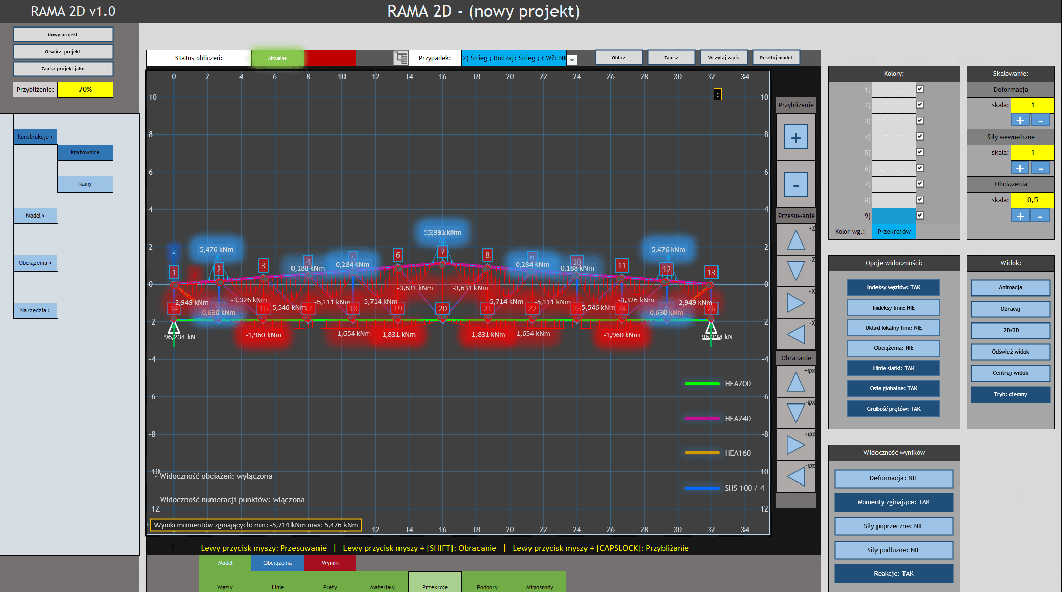Open the Przypadek load case dropdown
The image size is (1063, 592).
[572, 59]
